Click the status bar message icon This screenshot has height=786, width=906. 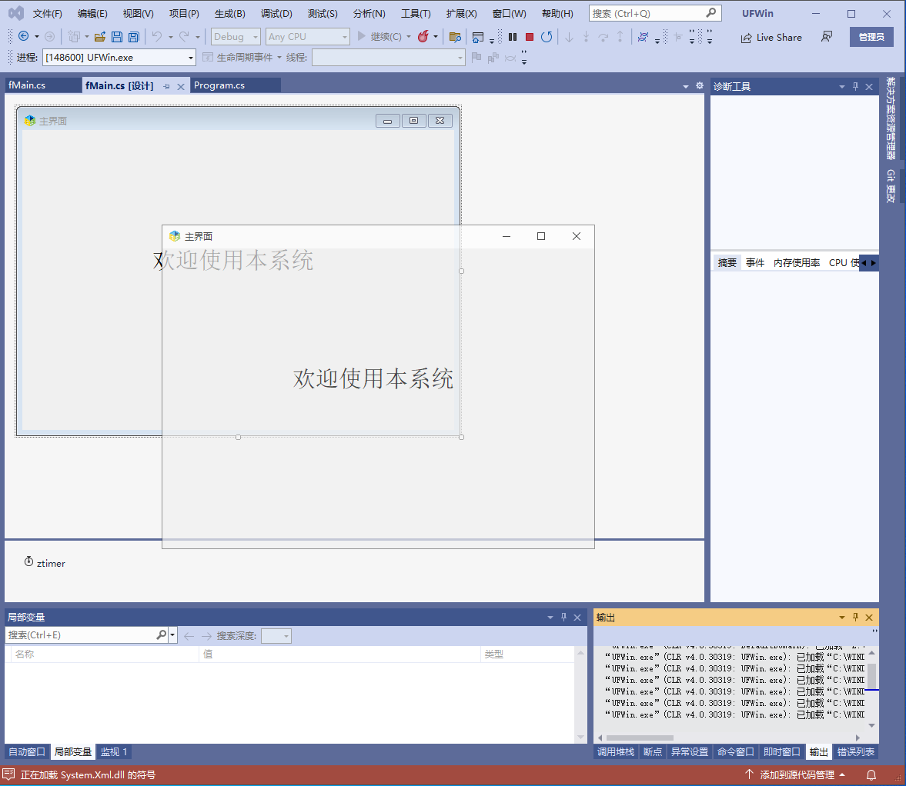pos(8,774)
